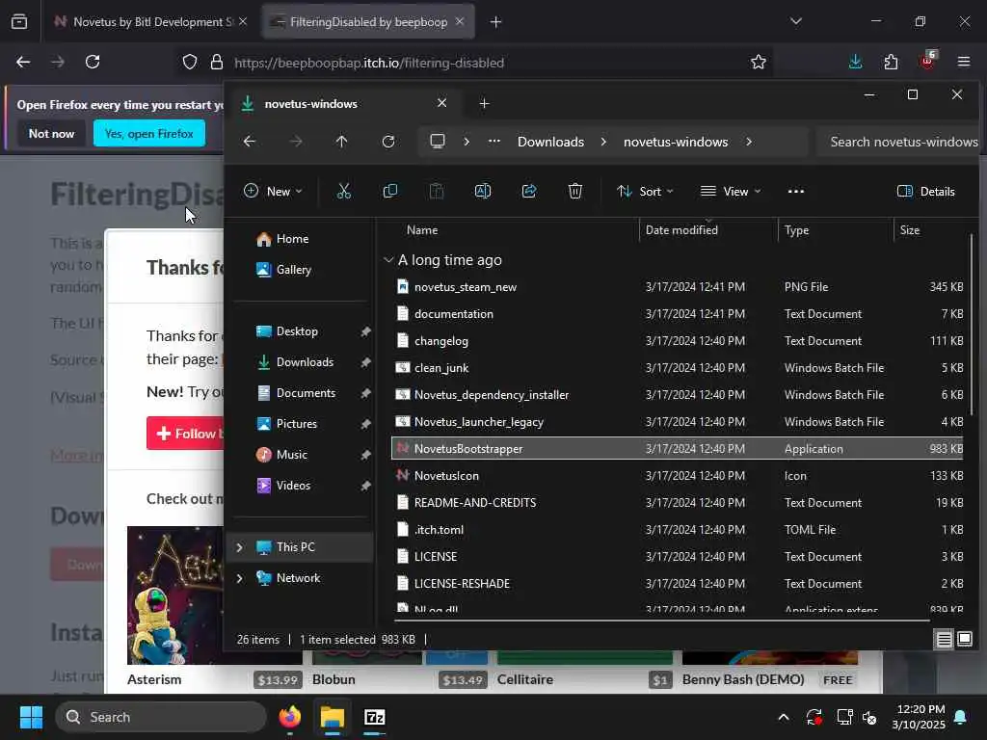Screen dimensions: 987x740
Task: Click the PC monitor icon in address bar
Action: [x=438, y=141]
